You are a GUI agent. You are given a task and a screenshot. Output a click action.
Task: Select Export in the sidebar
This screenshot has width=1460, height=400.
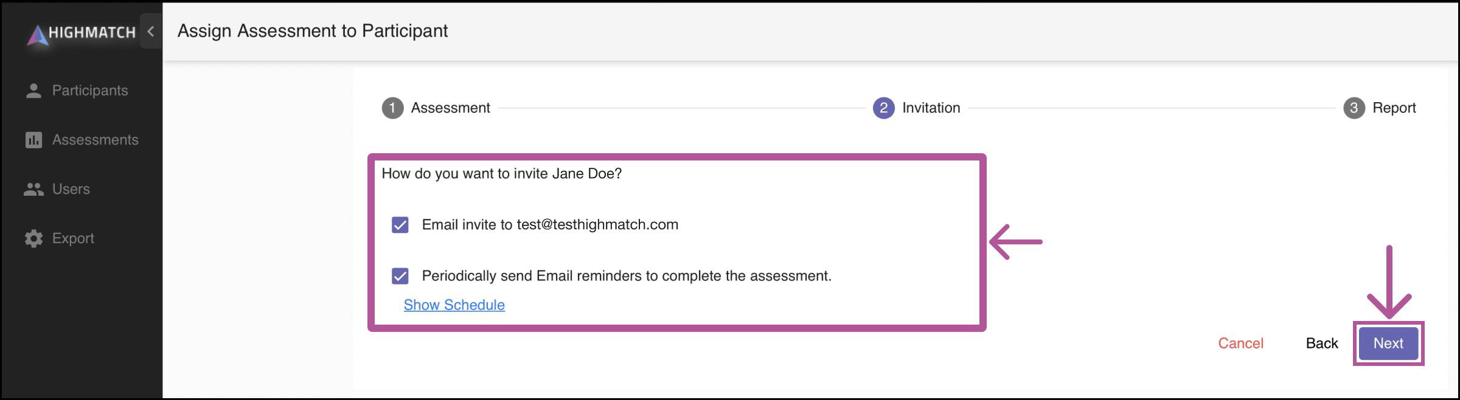coord(73,238)
